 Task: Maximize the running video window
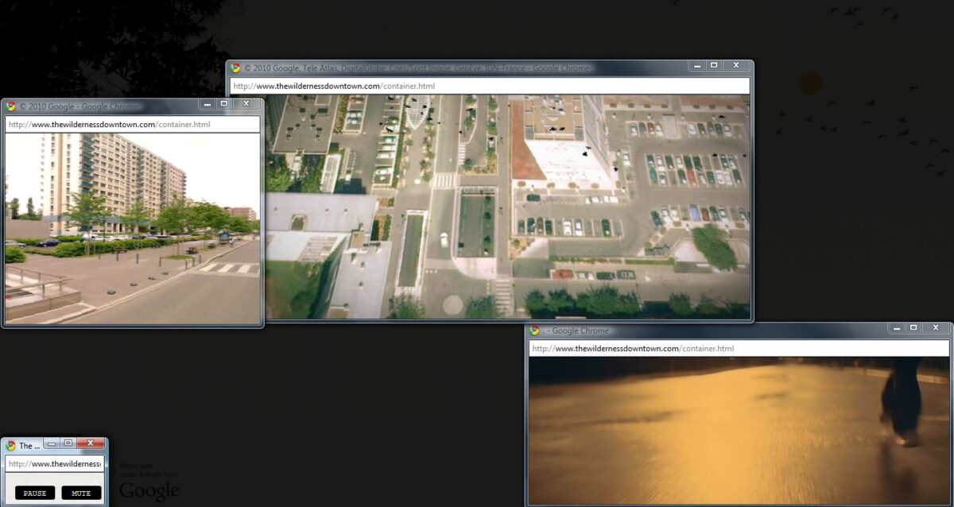pyautogui.click(x=913, y=328)
